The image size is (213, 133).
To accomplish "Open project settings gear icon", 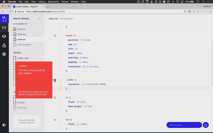I will tap(4, 54).
